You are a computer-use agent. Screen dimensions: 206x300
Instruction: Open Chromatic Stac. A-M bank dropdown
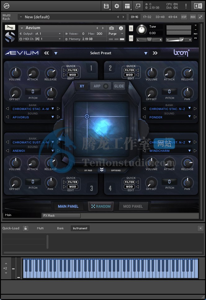(53, 108)
